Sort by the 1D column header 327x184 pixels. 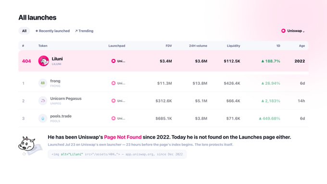tap(278, 46)
